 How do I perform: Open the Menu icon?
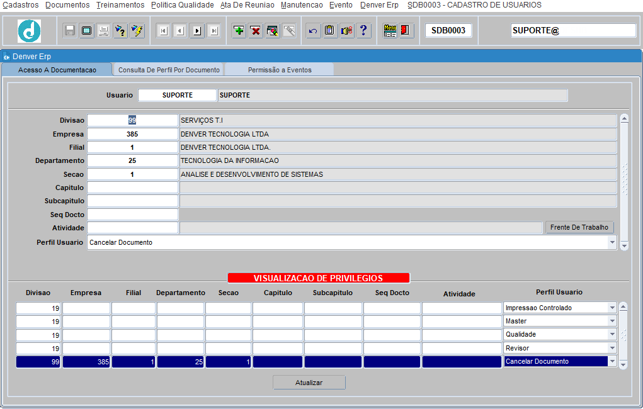(390, 31)
